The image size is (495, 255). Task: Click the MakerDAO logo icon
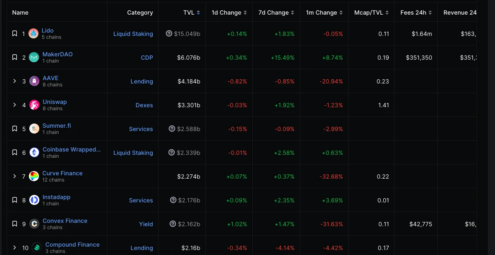coord(34,58)
